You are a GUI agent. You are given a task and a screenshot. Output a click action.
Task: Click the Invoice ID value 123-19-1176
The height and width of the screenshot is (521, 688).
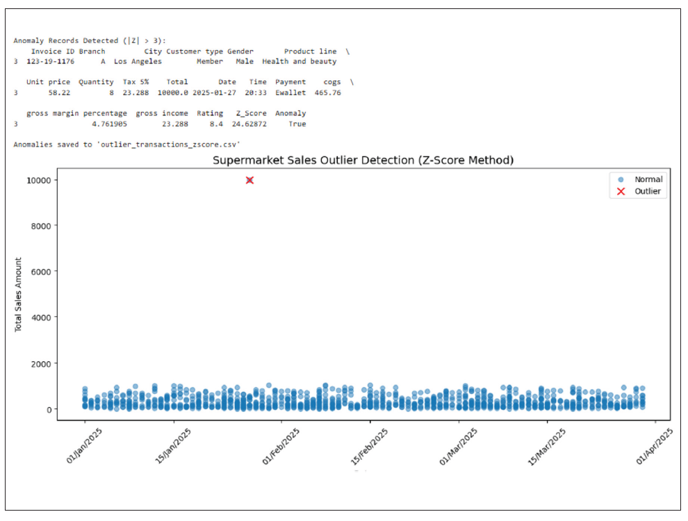(50, 61)
